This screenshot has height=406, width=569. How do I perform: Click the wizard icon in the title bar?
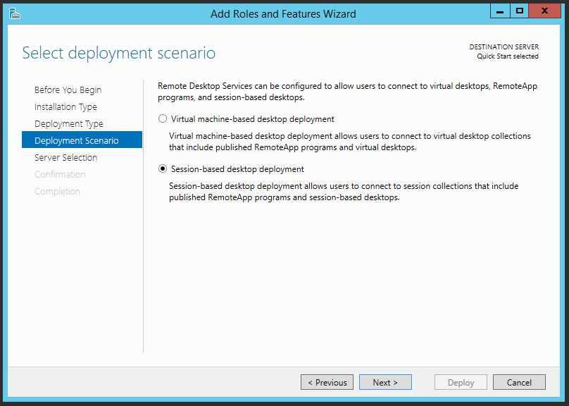[x=14, y=13]
